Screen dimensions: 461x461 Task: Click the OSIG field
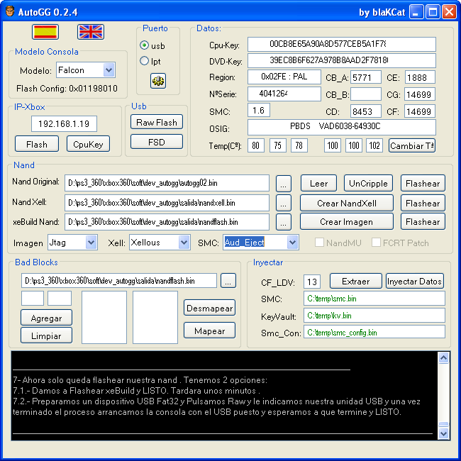tap(342, 127)
